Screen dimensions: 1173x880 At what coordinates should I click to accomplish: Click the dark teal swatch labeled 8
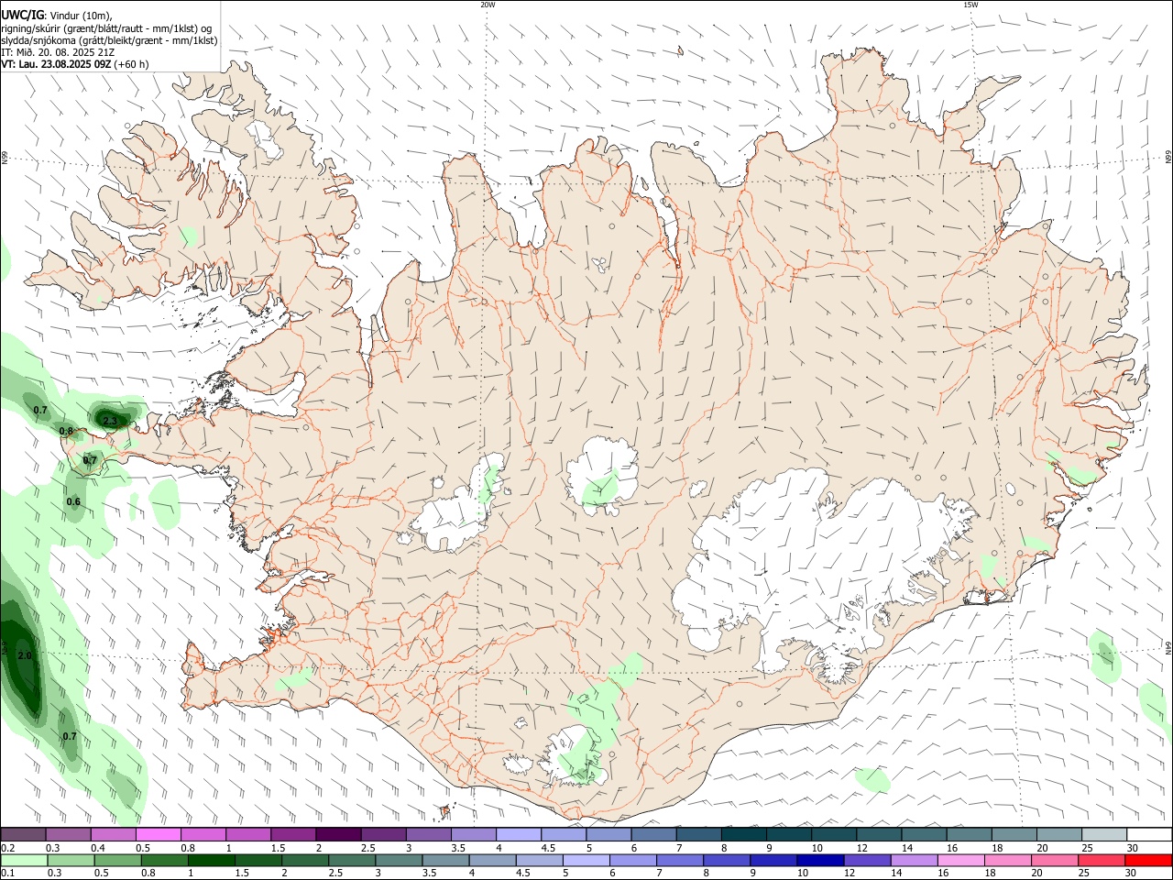pyautogui.click(x=743, y=835)
